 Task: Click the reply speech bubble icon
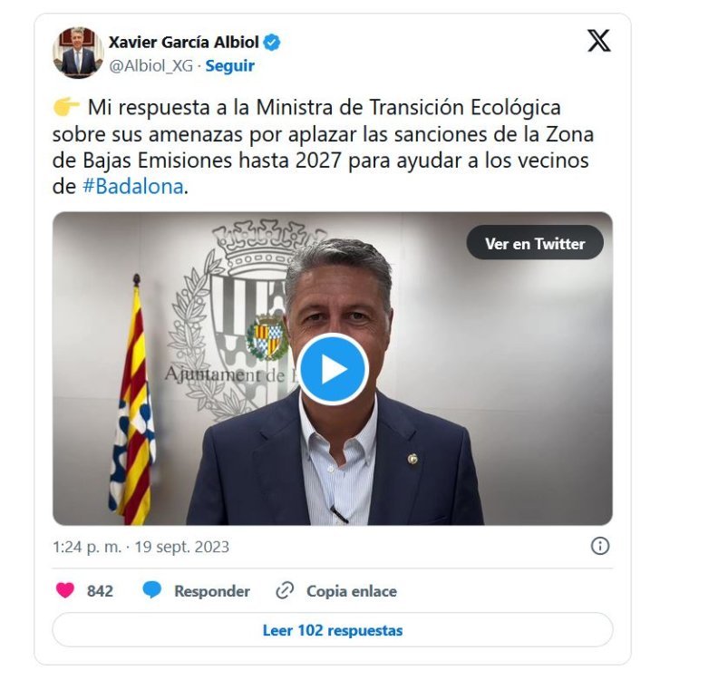pos(151,590)
